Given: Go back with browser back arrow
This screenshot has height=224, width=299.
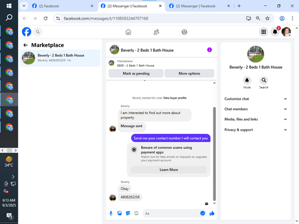Looking at the screenshot, I should coord(25,19).
